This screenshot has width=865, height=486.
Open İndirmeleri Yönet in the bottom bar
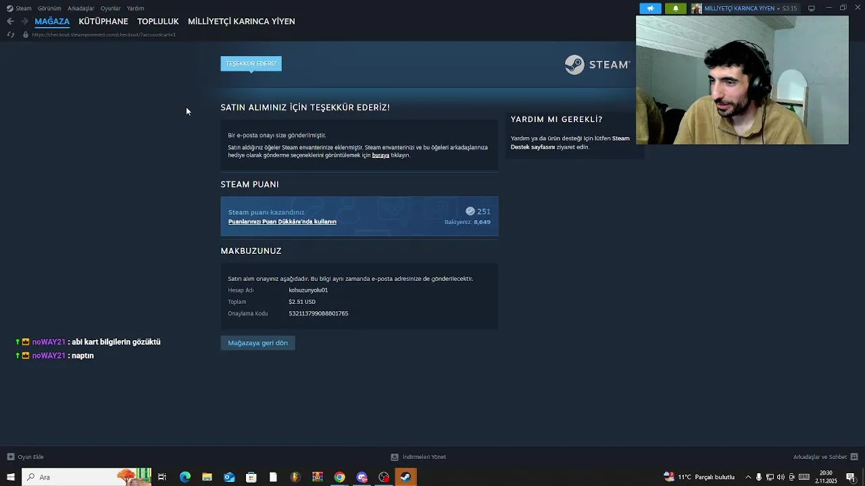click(424, 457)
